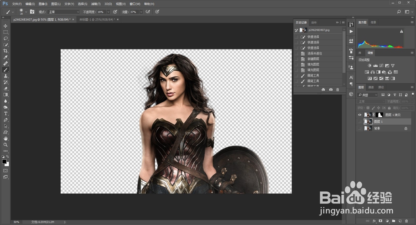Select the Lasso tool
This screenshot has height=225, width=416.
click(5, 39)
